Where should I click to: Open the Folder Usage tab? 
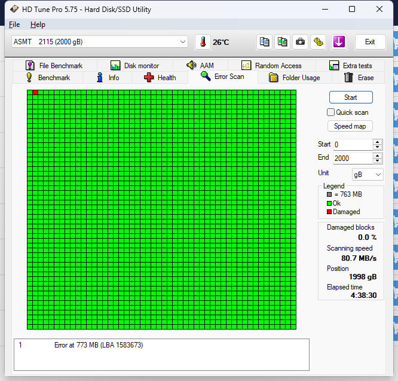[x=295, y=78]
